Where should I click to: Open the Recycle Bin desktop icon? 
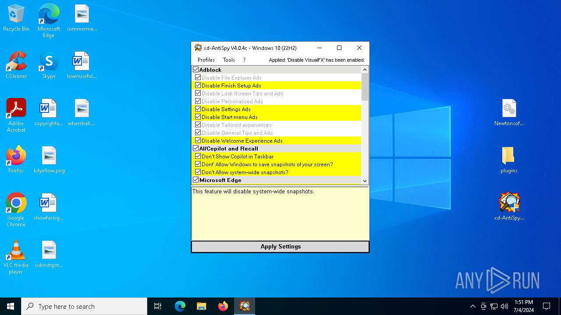pos(16,18)
